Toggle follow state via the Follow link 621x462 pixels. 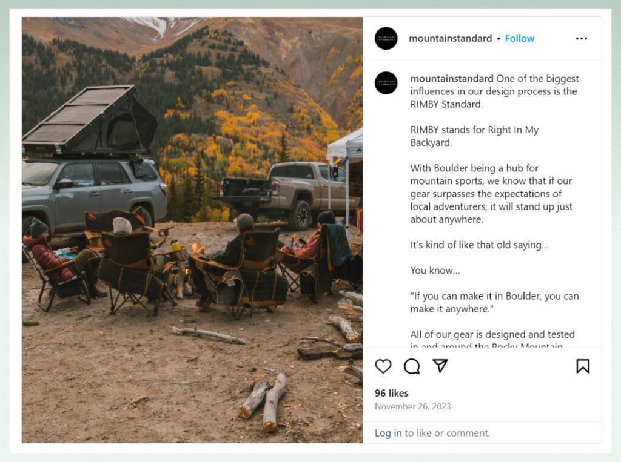tap(520, 38)
